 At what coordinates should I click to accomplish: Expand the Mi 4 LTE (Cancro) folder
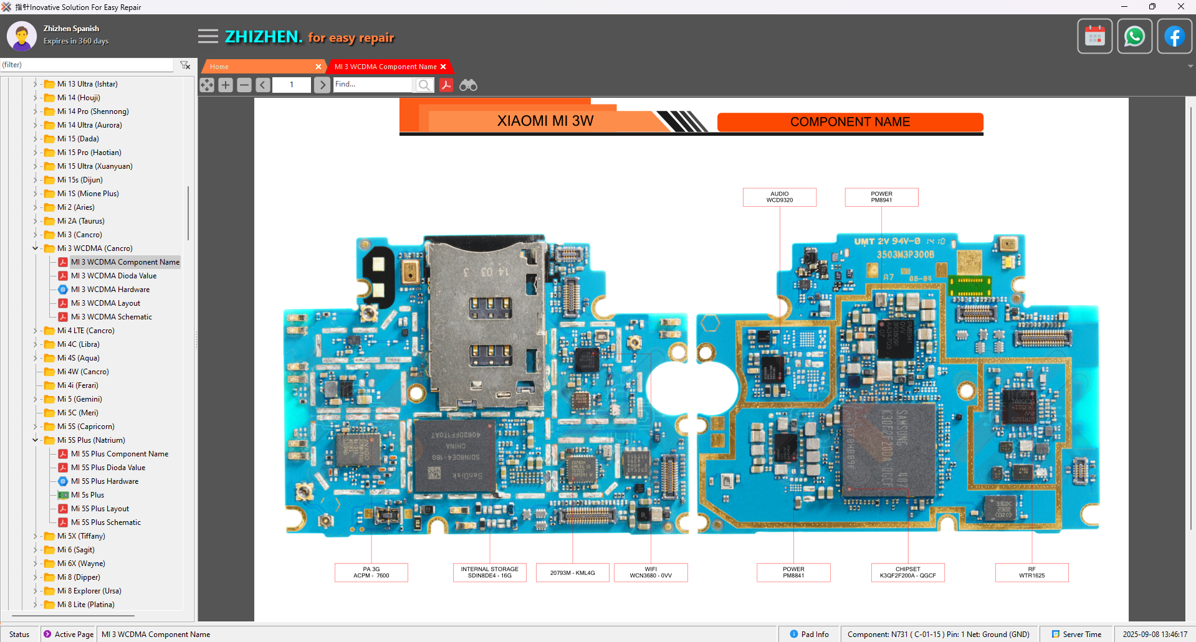(x=35, y=331)
